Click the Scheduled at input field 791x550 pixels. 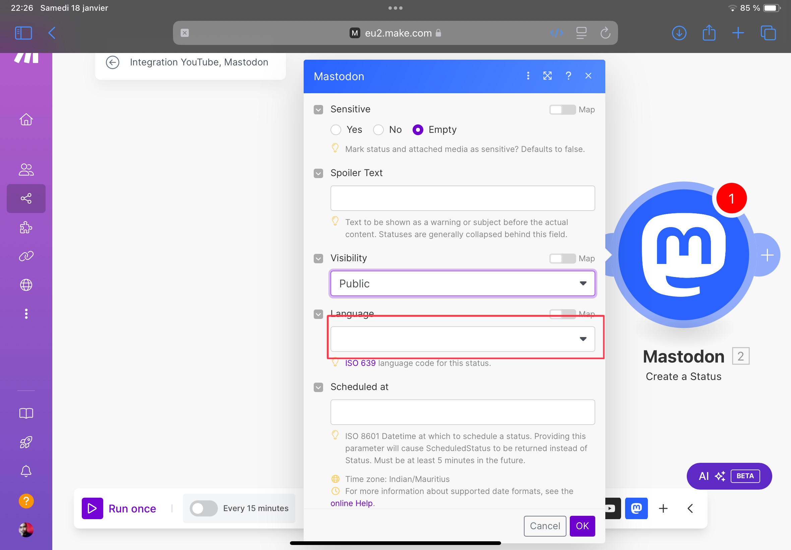[462, 412]
